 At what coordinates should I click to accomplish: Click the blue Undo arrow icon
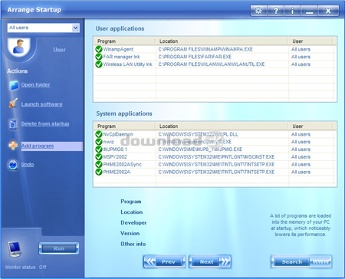(13, 165)
